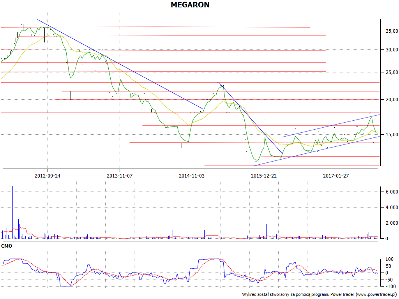Click the tallest volume bar spike

13,212
